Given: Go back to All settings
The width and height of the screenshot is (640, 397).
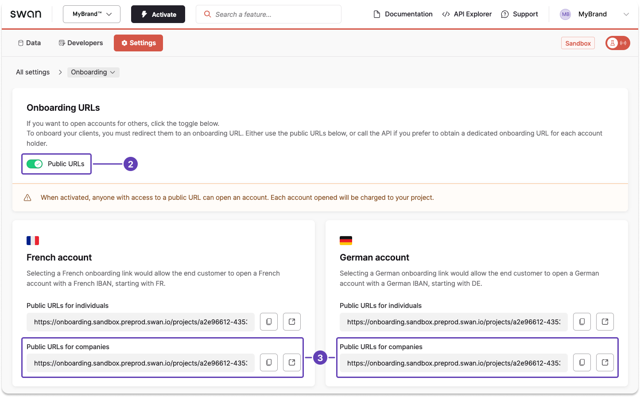Looking at the screenshot, I should [32, 72].
